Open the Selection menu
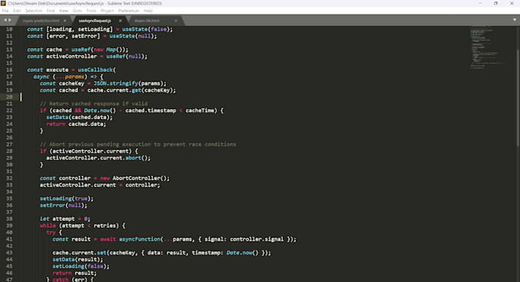The image size is (520, 282). [34, 11]
